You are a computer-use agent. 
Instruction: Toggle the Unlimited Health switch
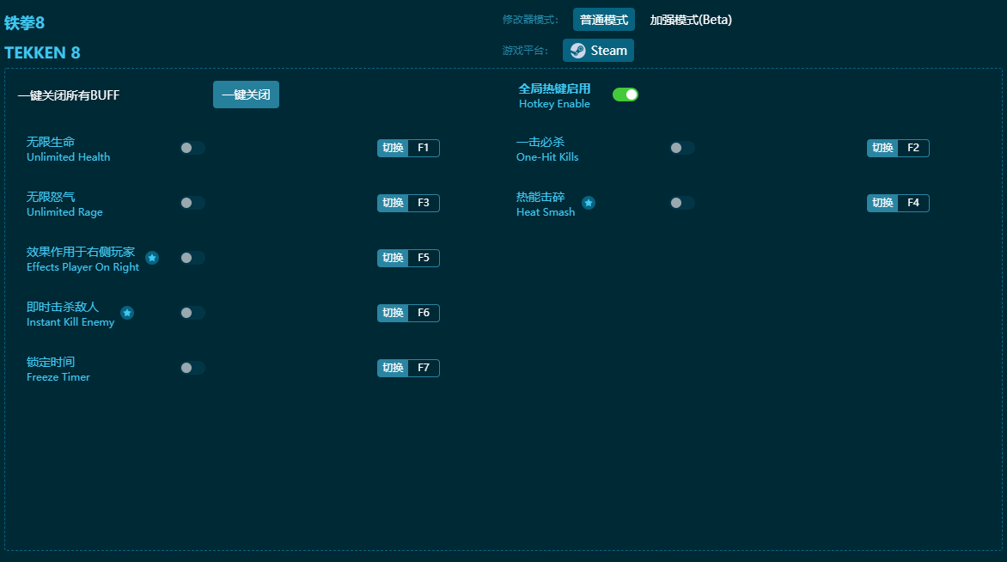point(192,148)
